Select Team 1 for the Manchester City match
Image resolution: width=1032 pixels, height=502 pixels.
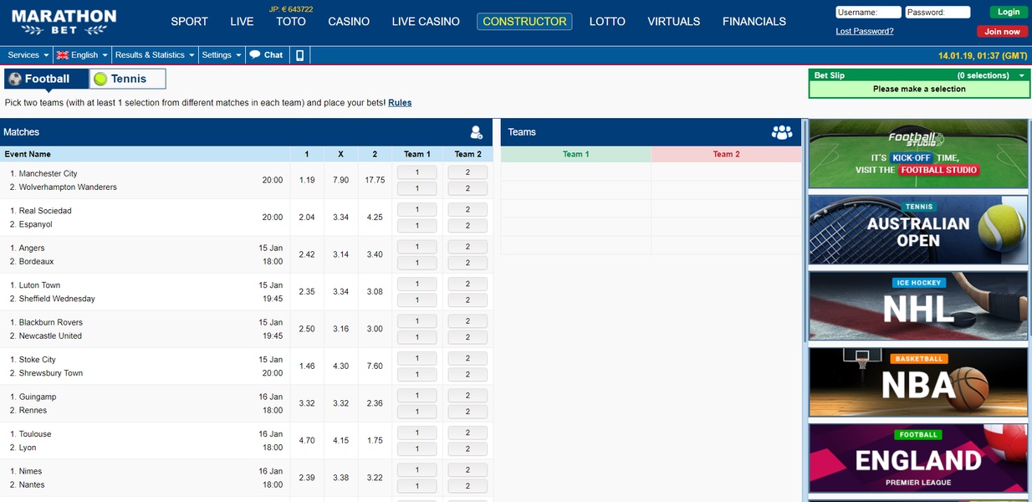[x=416, y=172]
